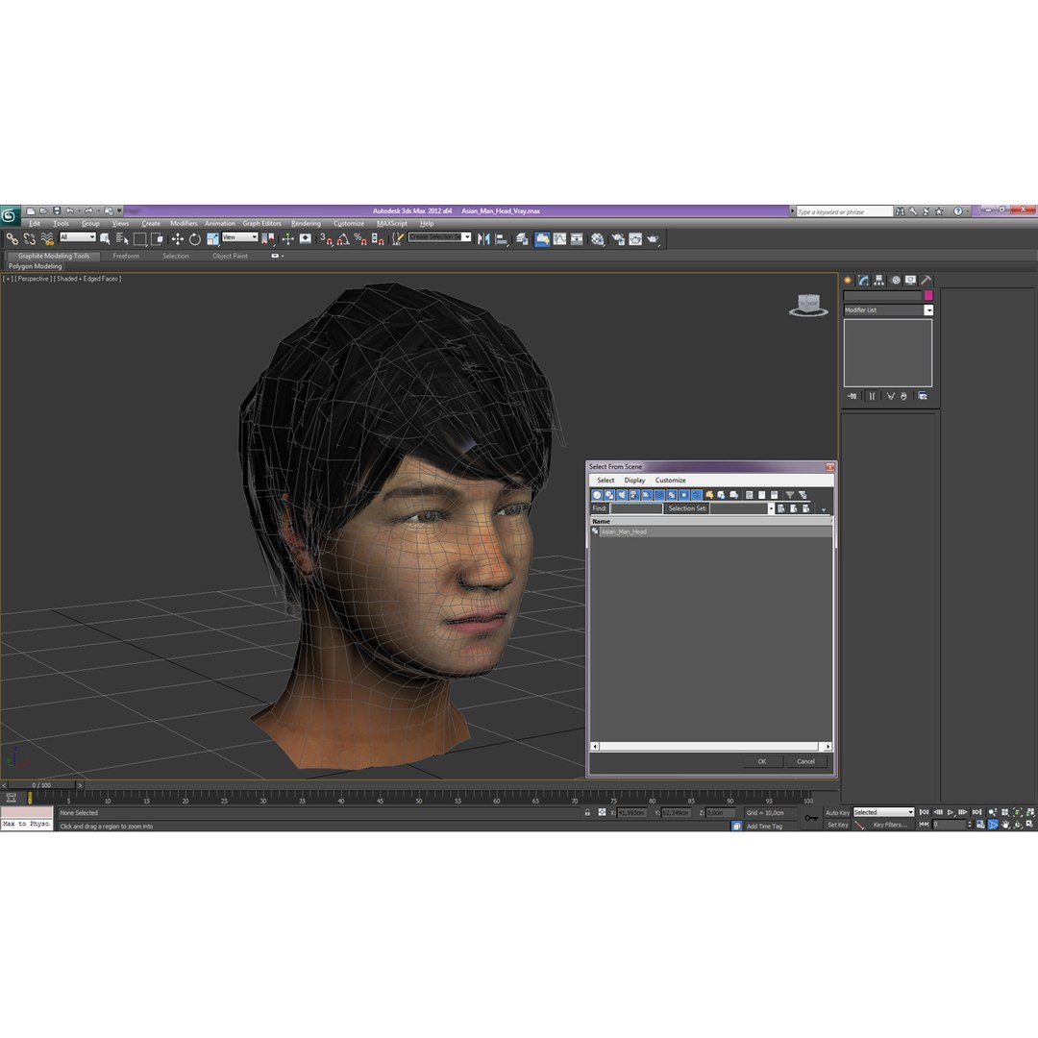Click the time slider showing 0 / 100
This screenshot has height=1038, width=1038.
coord(41,785)
